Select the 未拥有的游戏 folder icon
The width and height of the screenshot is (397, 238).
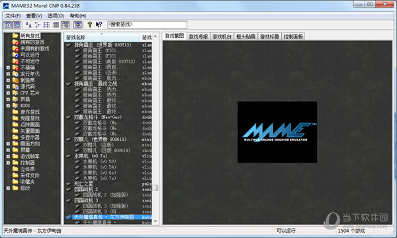(15, 48)
